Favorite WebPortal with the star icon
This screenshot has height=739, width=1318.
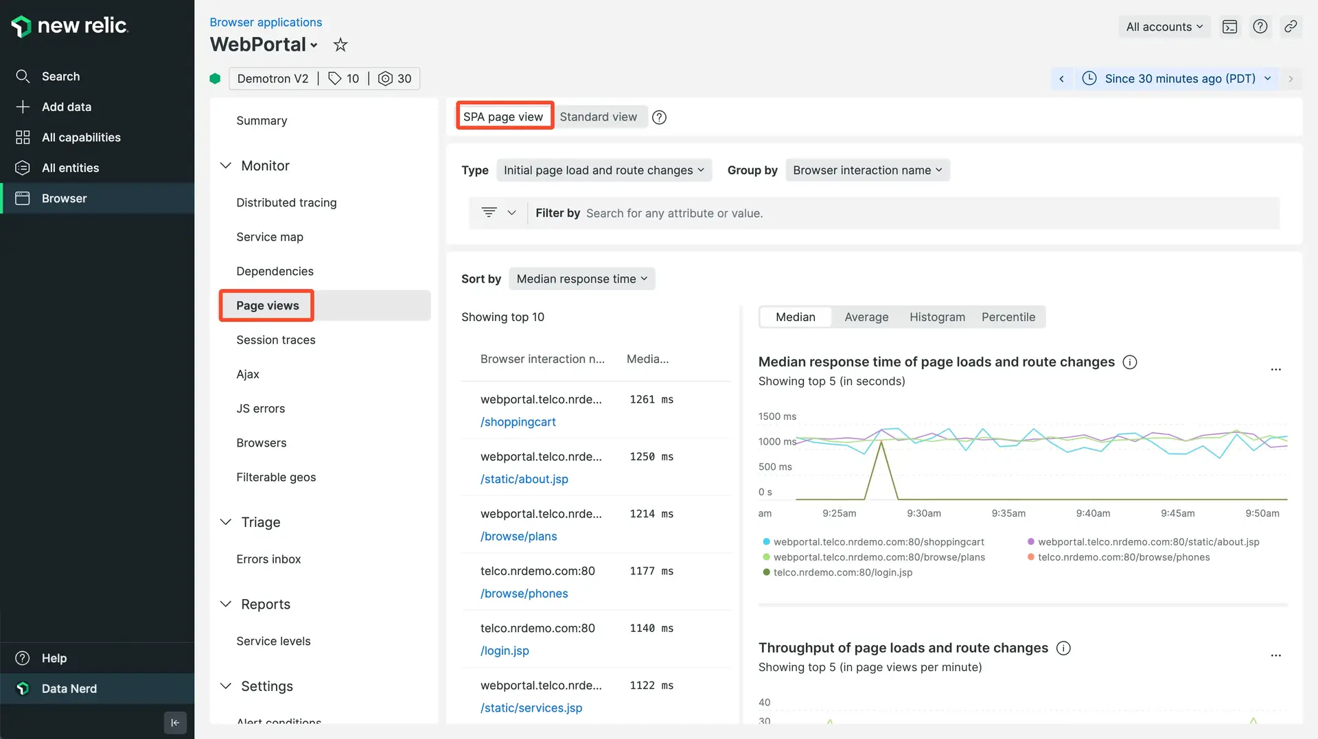[340, 45]
